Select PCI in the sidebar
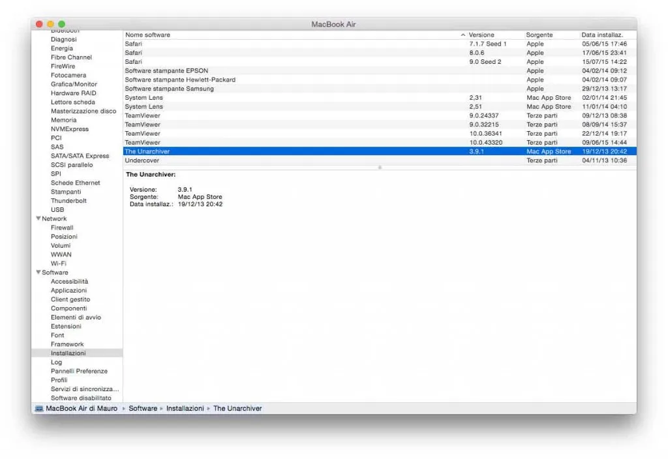 [x=56, y=138]
